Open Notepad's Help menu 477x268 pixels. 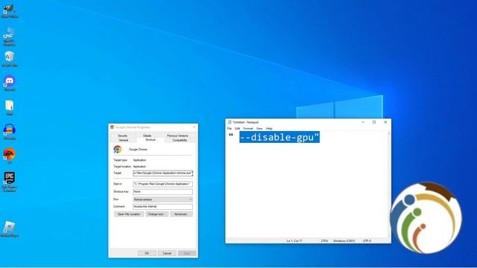point(269,129)
